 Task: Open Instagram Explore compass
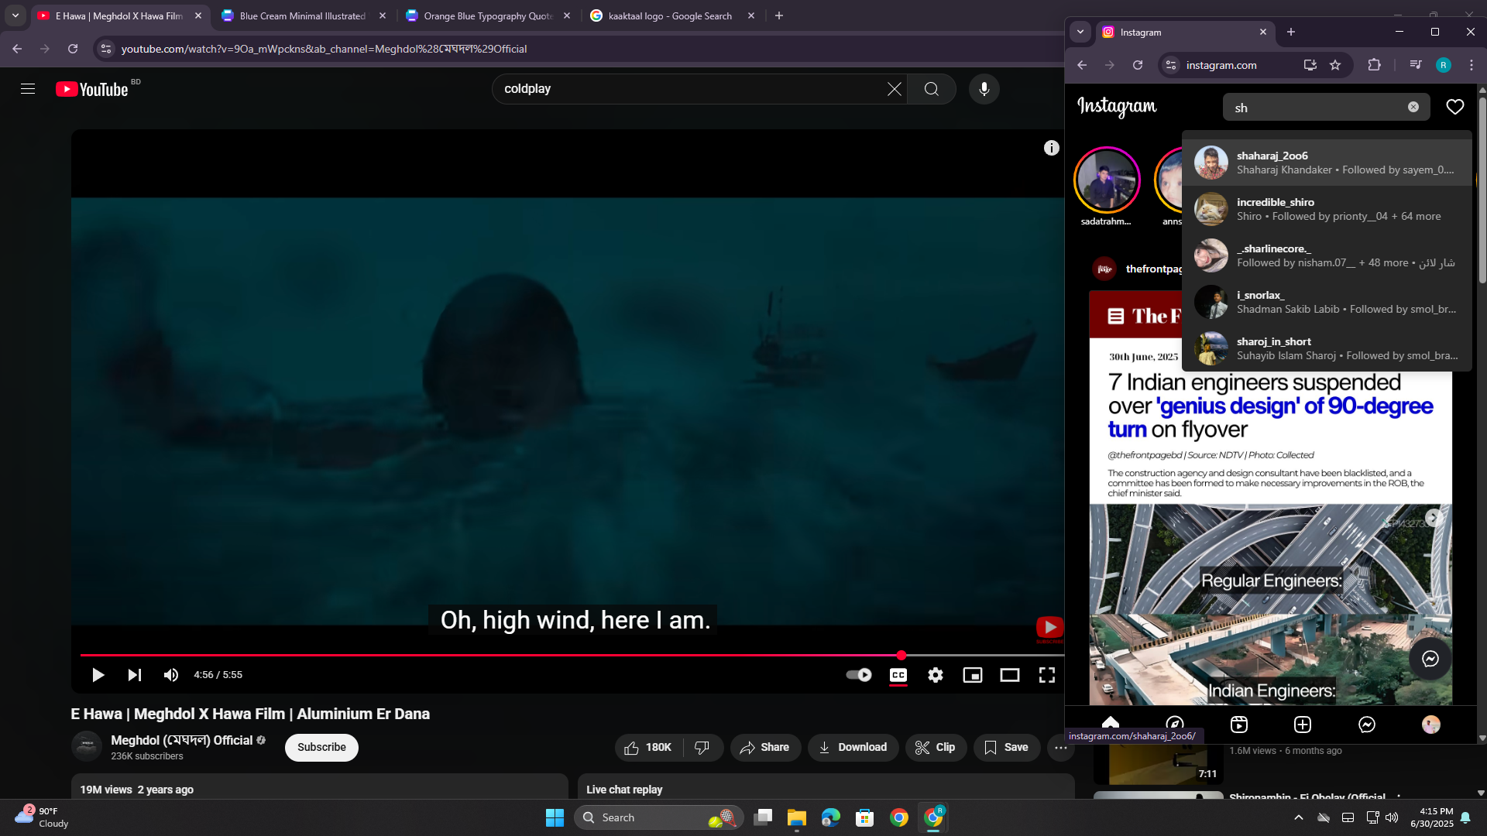pos(1175,725)
